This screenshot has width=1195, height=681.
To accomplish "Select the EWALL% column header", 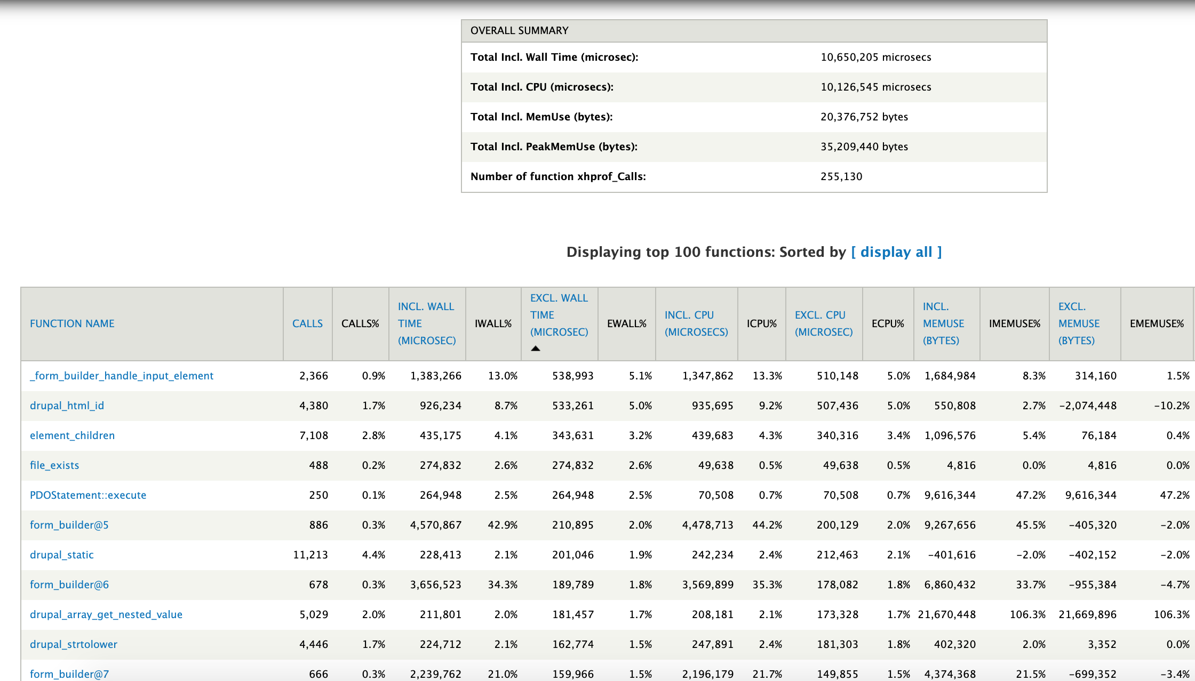I will click(x=626, y=323).
